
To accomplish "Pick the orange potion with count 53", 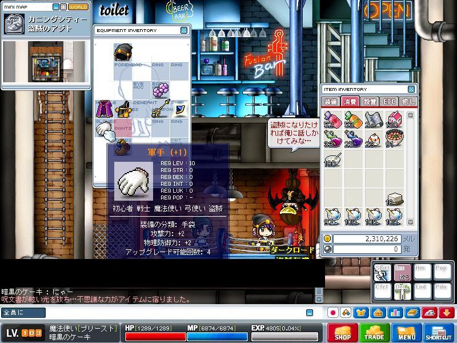I will click(353, 120).
